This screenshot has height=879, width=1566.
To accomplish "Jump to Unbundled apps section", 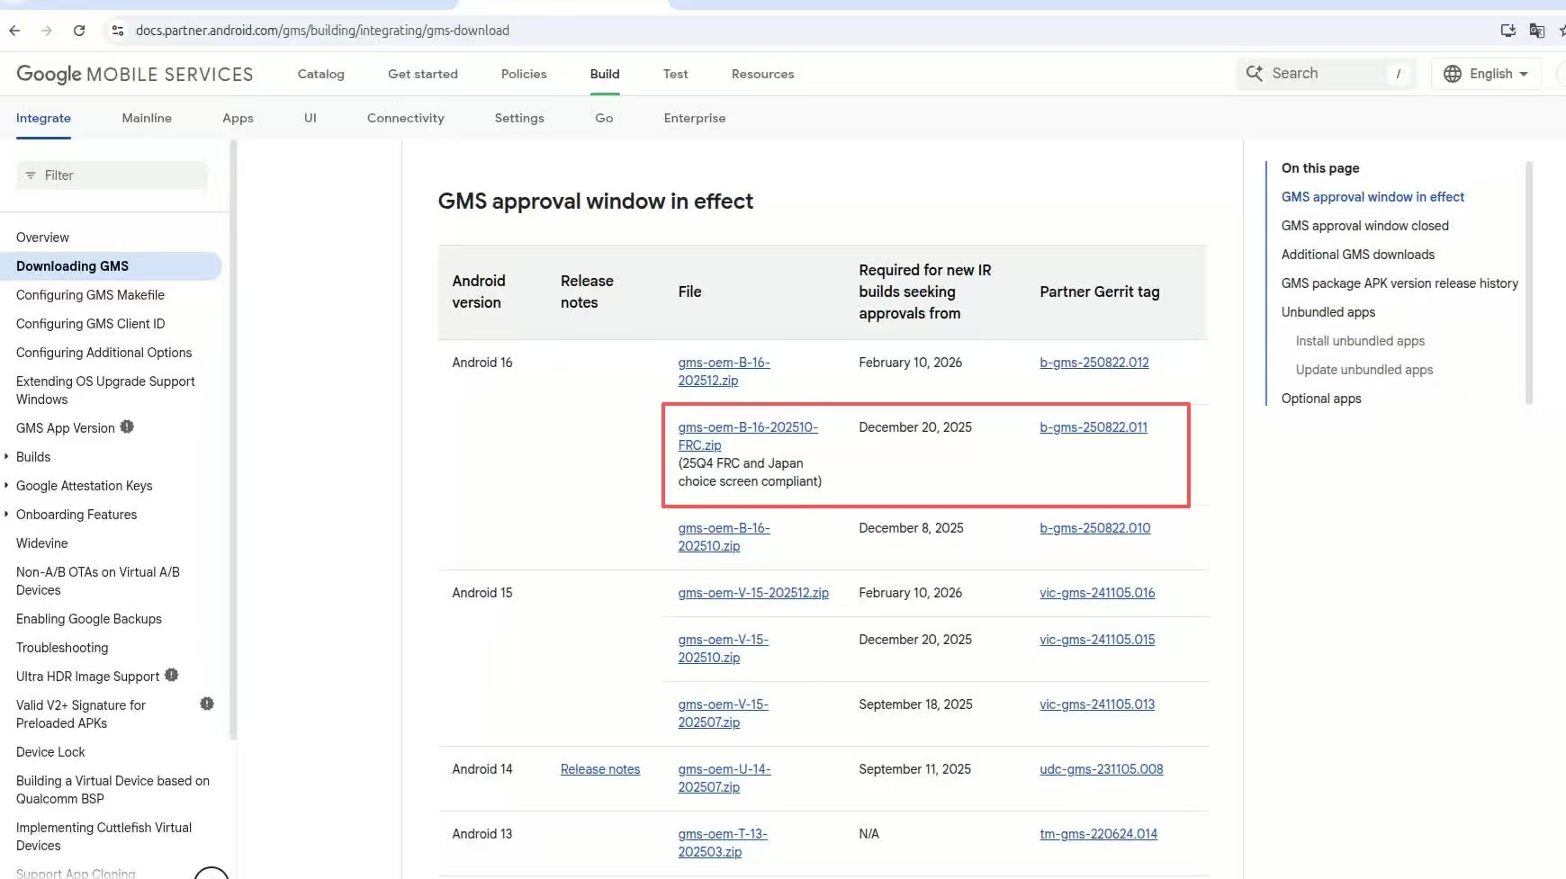I will (1328, 312).
